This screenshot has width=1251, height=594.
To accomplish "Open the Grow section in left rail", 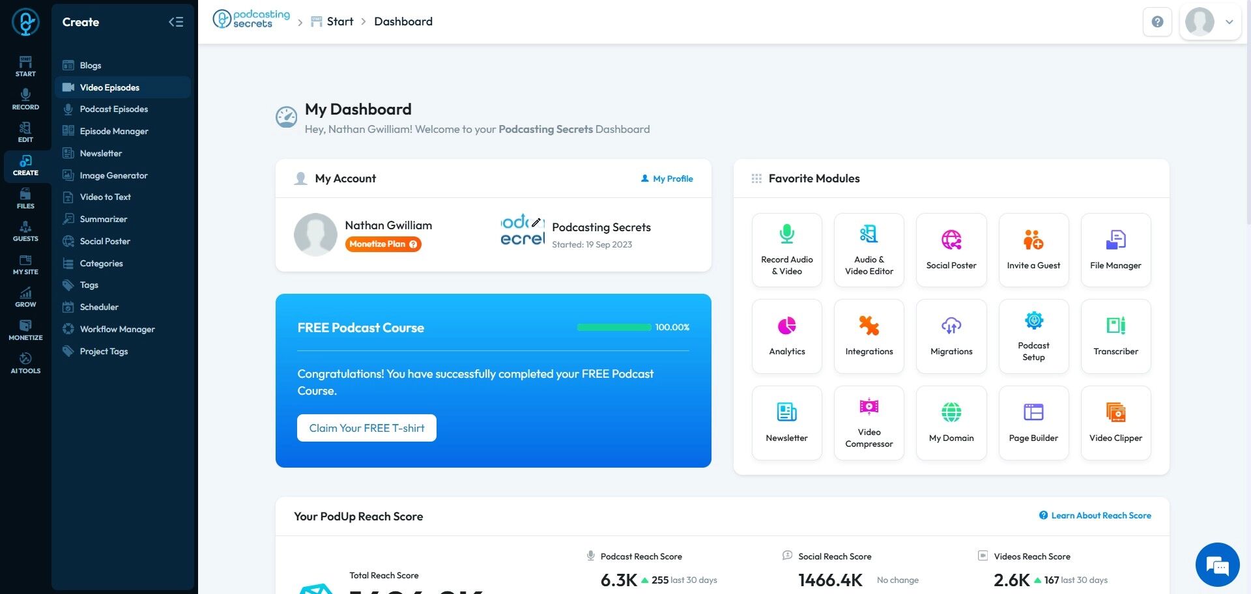I will tap(25, 297).
